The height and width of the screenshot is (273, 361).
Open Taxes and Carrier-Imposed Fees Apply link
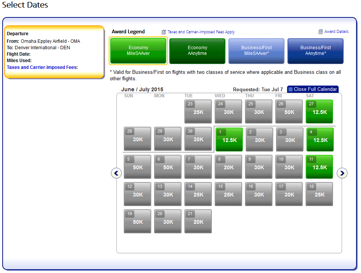[x=201, y=32]
